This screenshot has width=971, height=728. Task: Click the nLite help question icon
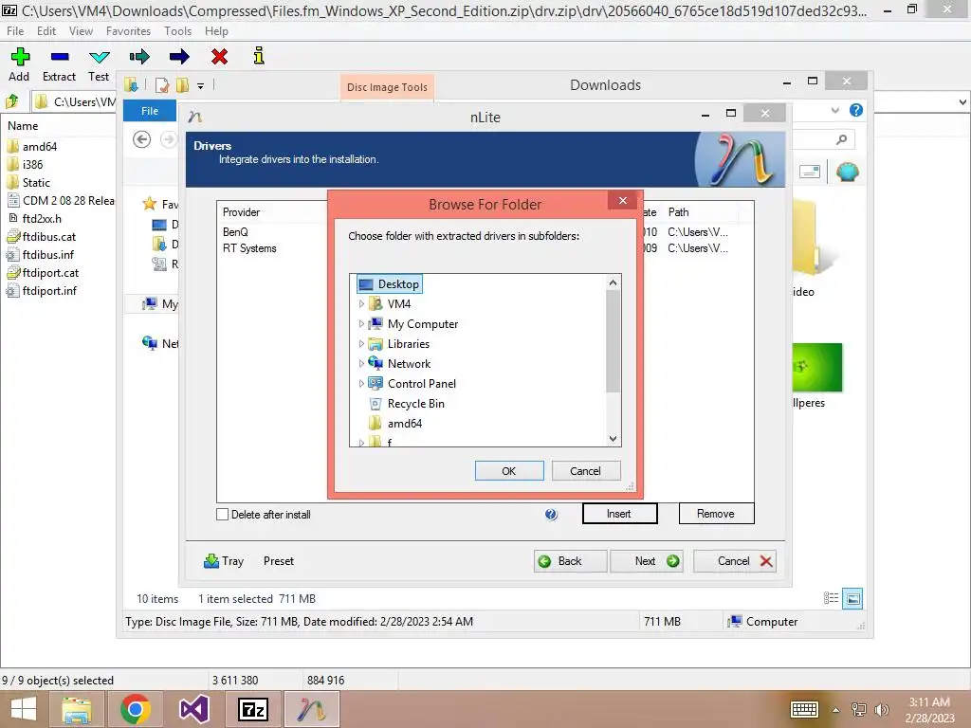point(551,515)
